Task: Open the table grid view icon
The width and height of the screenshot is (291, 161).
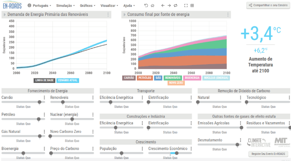Action: coord(192,6)
